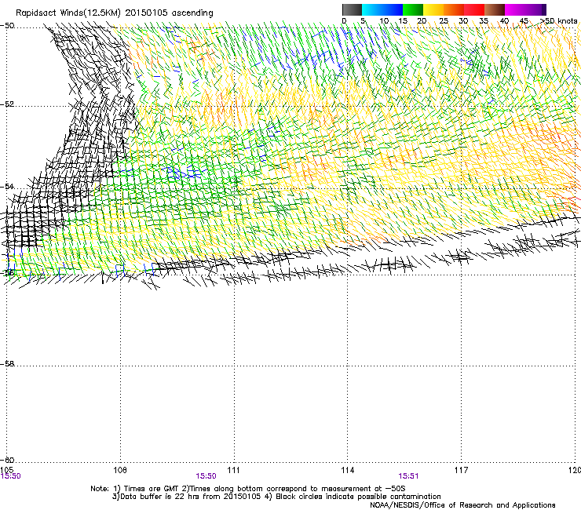
Task: Click the red 30-35 knots legend swatch
Action: pyautogui.click(x=474, y=9)
